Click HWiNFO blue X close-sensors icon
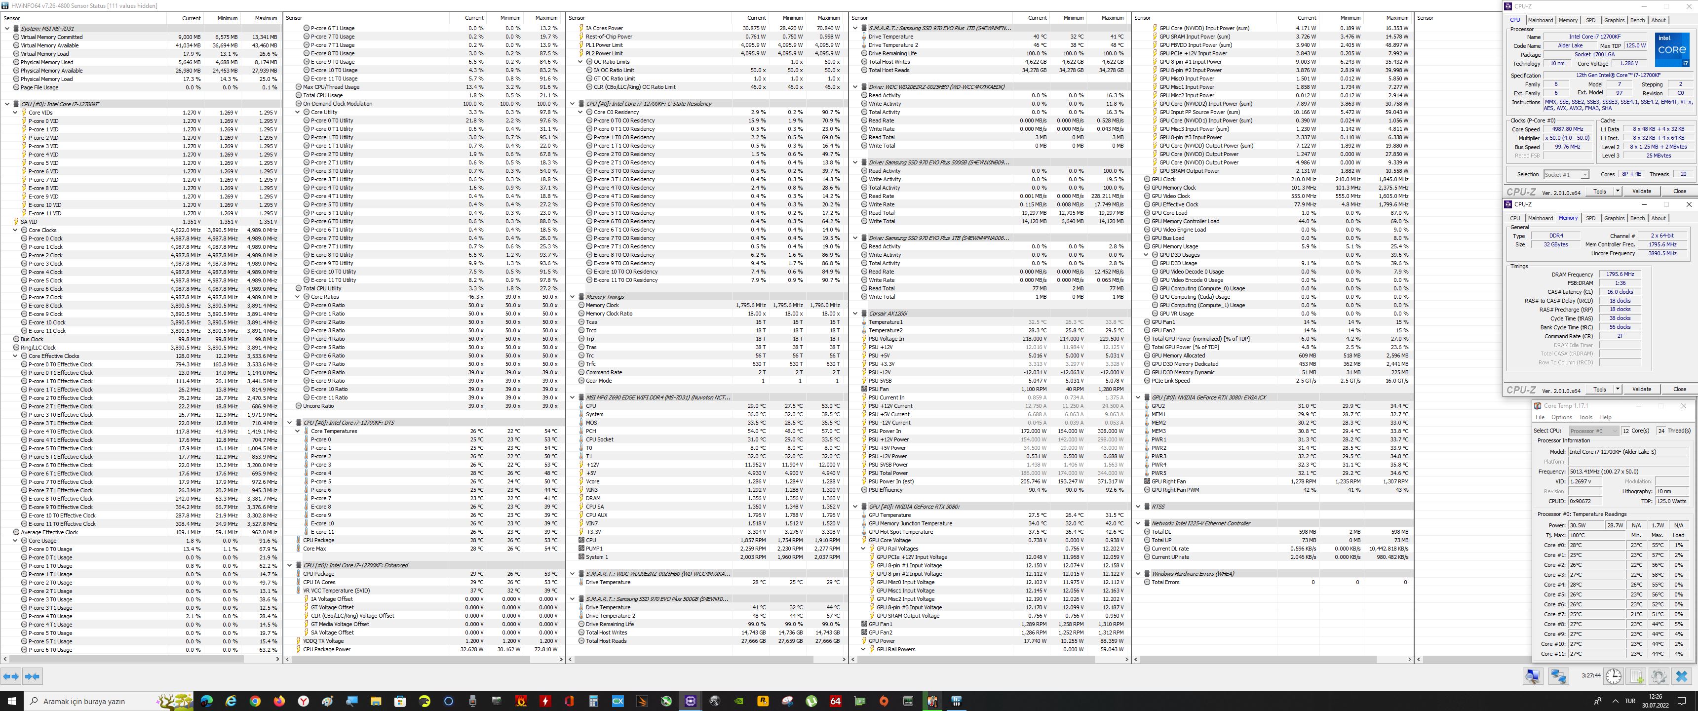 coord(1682,676)
